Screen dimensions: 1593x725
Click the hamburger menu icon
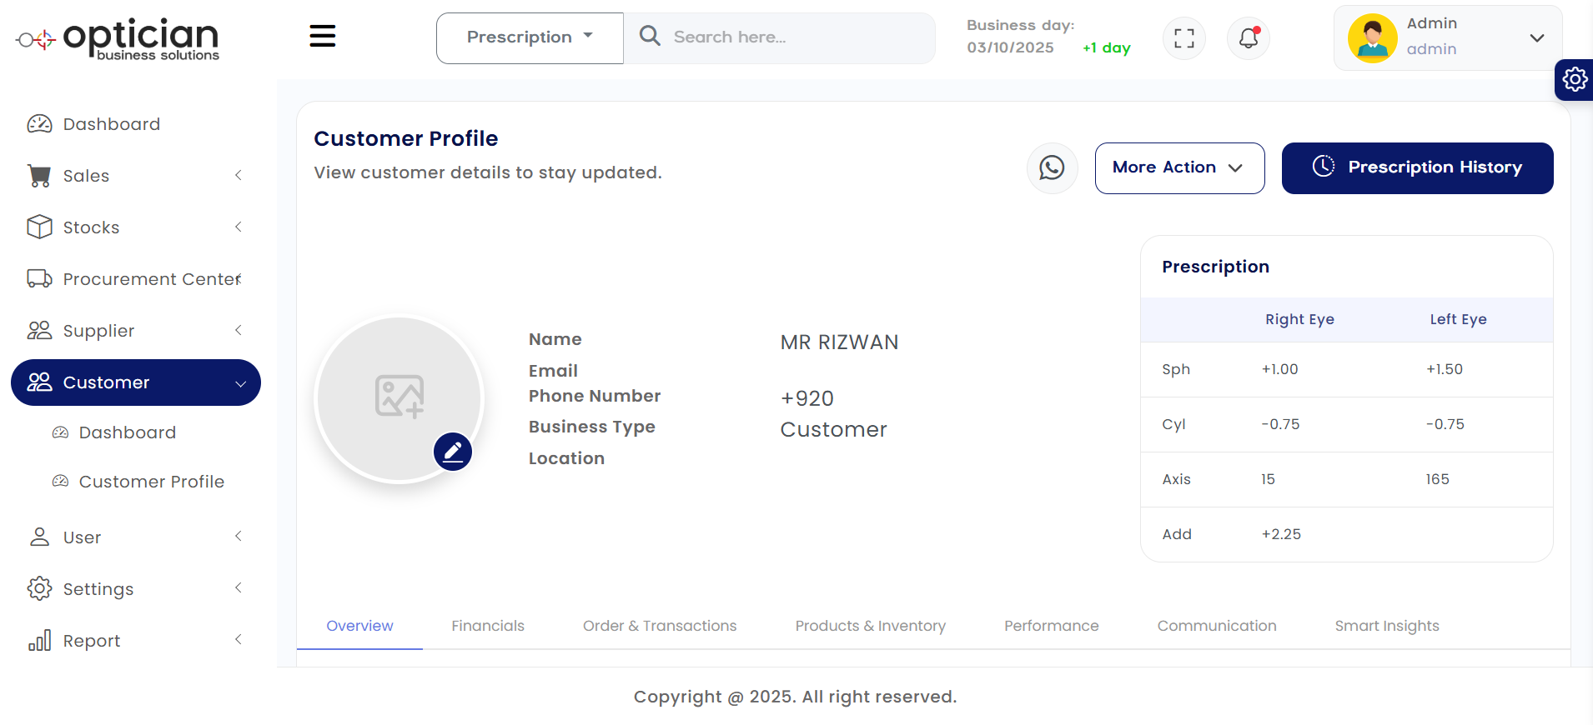(322, 36)
